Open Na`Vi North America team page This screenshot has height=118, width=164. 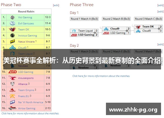(x=31, y=102)
